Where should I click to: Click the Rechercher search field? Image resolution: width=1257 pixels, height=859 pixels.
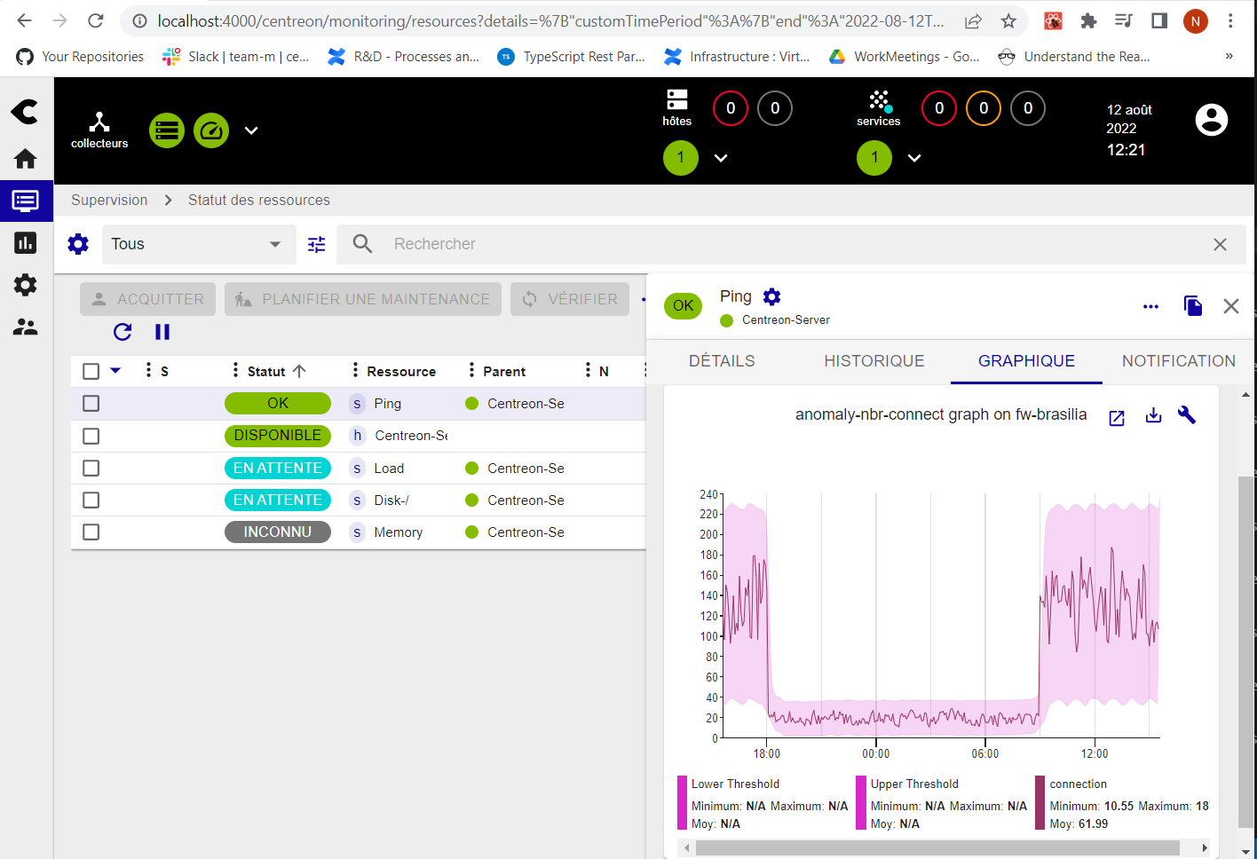(790, 244)
